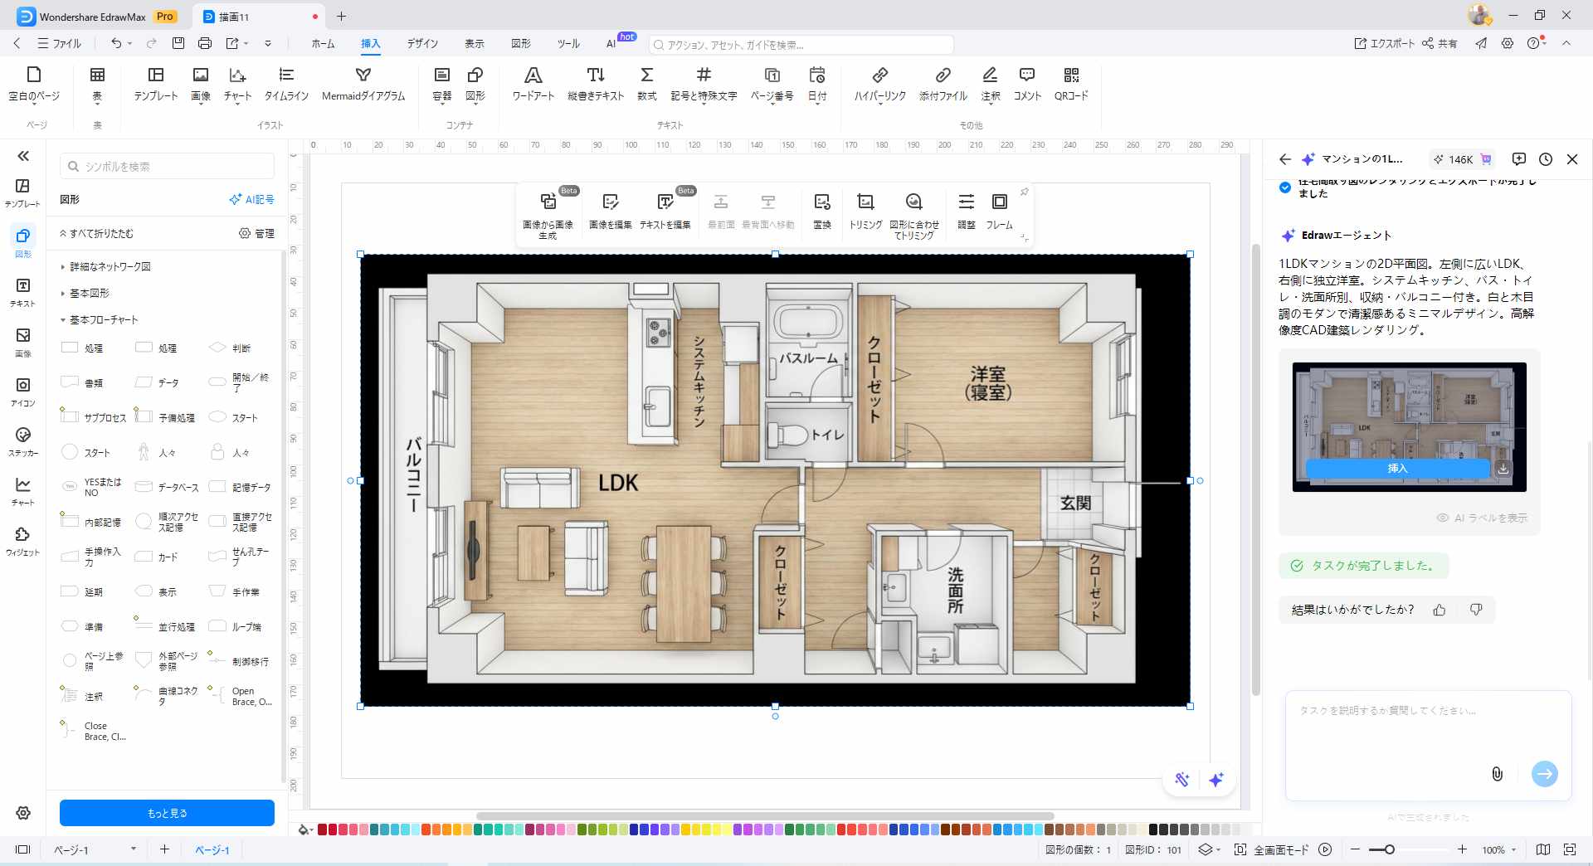Click the QR code insert icon
Screen dimensions: 1593x866
1070,83
